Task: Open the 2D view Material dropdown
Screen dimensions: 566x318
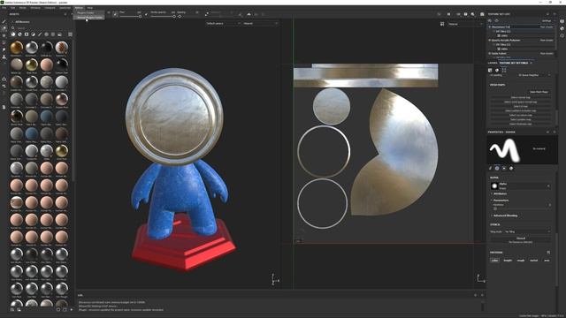Action: click(x=465, y=24)
